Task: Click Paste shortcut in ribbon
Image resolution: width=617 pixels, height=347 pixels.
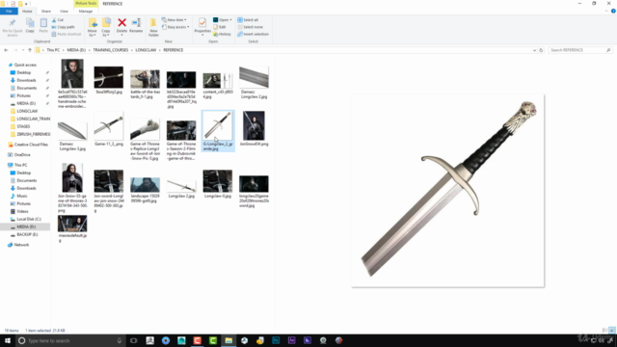Action: [67, 35]
